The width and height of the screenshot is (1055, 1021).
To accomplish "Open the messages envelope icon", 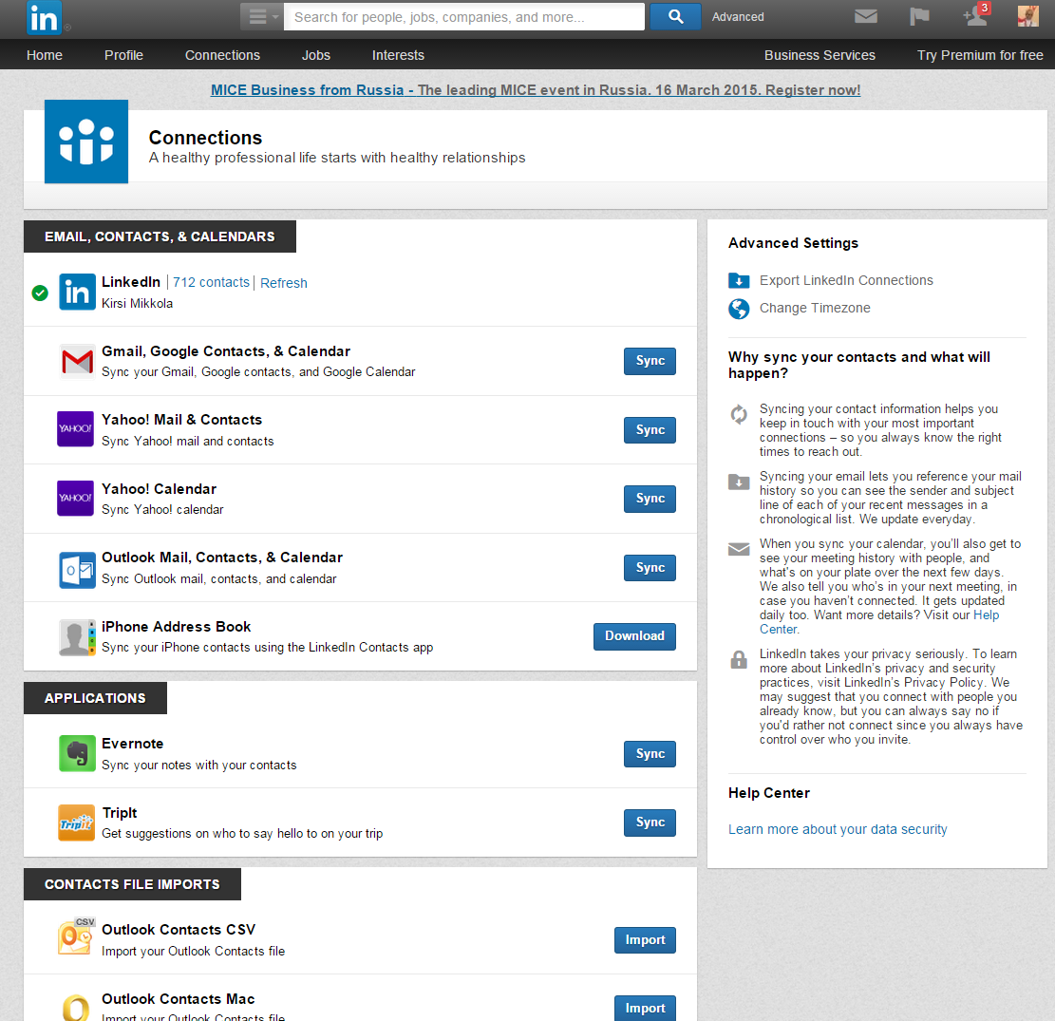I will tap(866, 16).
